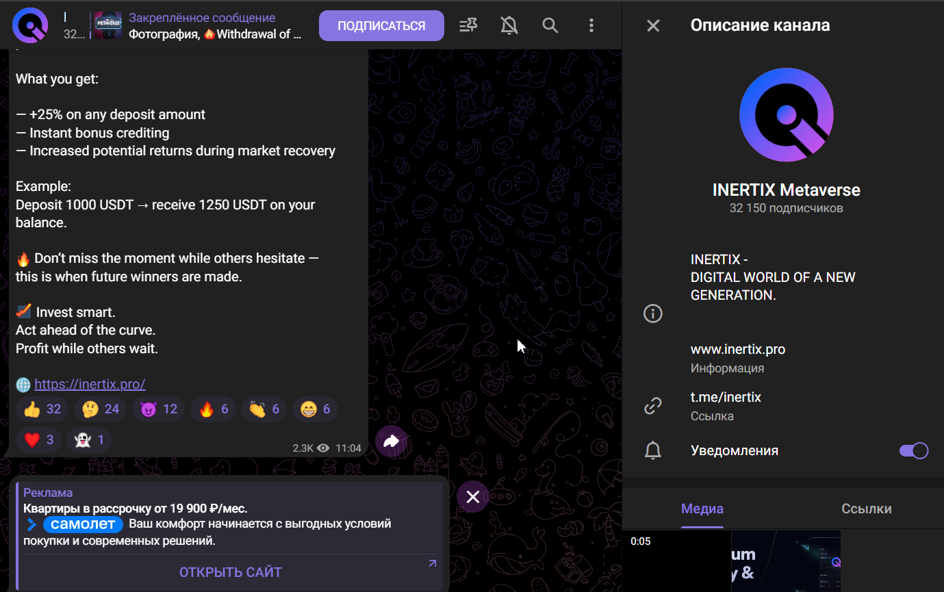
Task: Add red heart reaction with 3
Action: point(38,439)
